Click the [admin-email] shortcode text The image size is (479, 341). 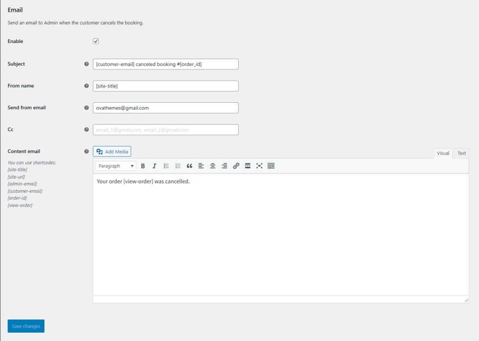click(23, 184)
